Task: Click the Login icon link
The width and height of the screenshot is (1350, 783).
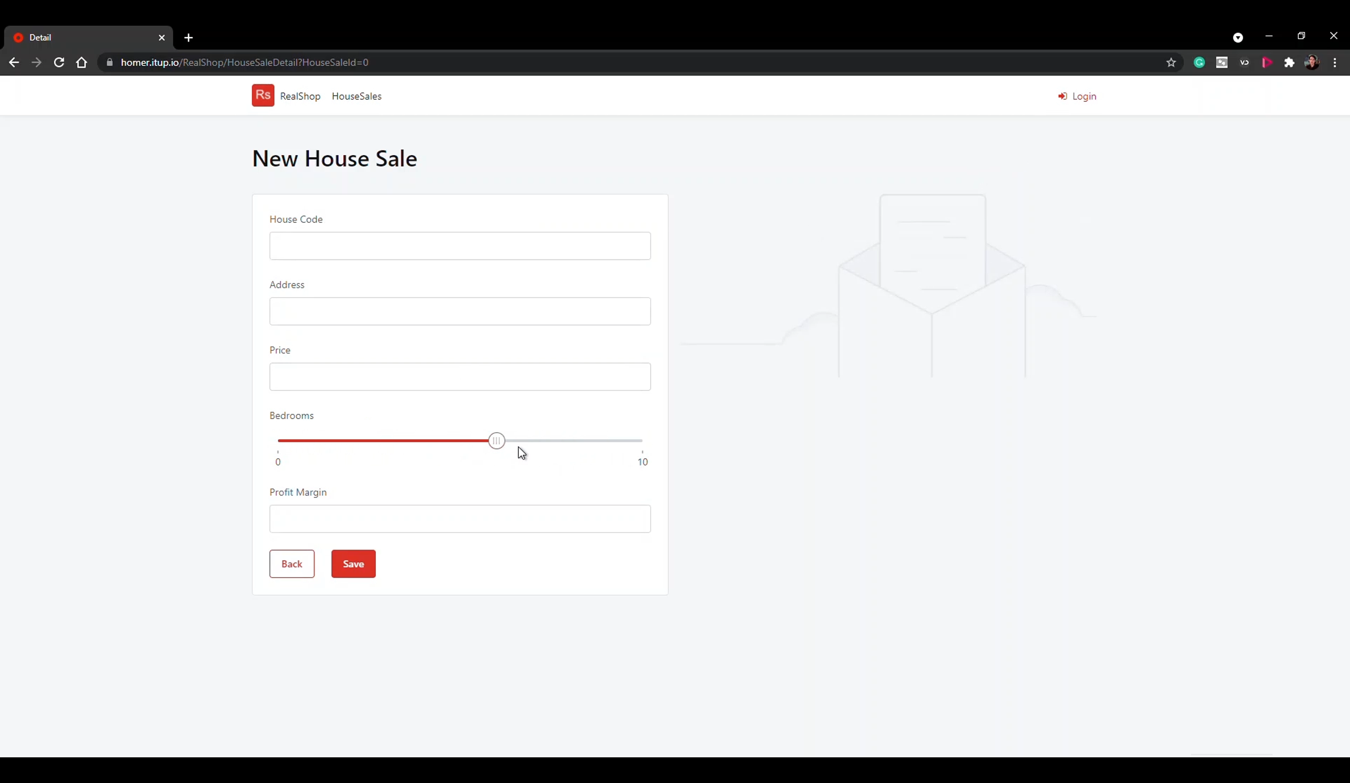Action: pos(1063,96)
